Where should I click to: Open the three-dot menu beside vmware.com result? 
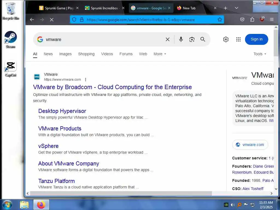tap(86, 80)
